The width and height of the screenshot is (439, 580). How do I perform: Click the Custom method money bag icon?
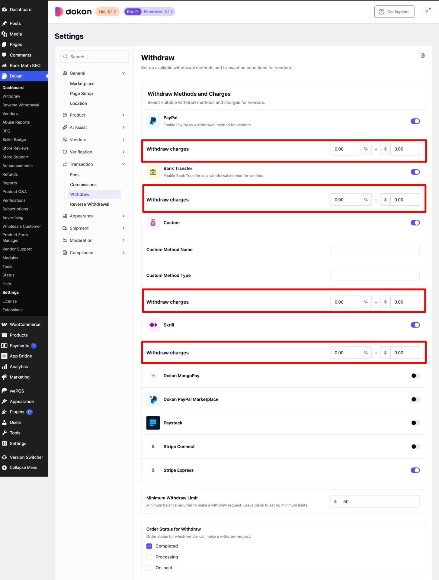pos(153,223)
